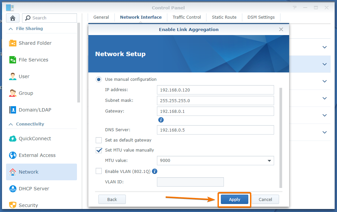
Task: Select the User icon in sidebar
Action: pyautogui.click(x=13, y=76)
